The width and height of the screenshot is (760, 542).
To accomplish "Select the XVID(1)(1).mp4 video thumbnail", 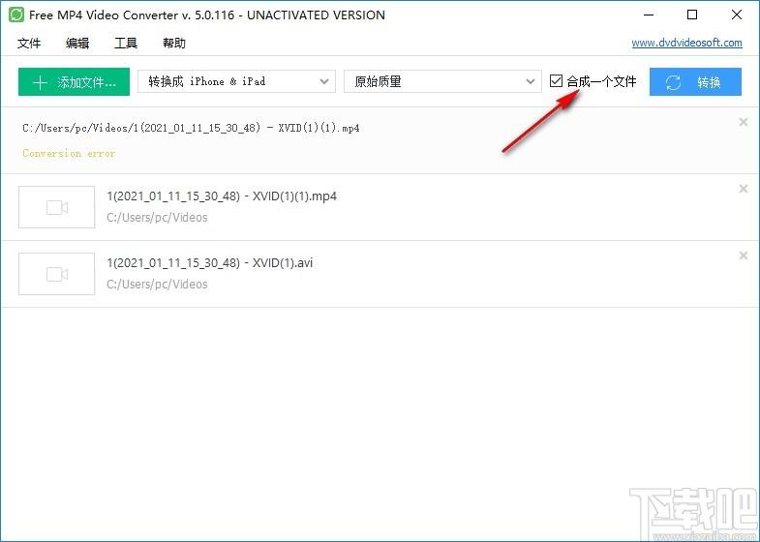I will point(57,207).
